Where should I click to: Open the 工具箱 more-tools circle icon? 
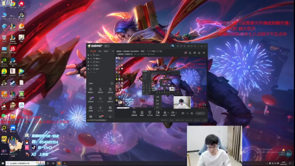pyautogui.click(x=112, y=83)
